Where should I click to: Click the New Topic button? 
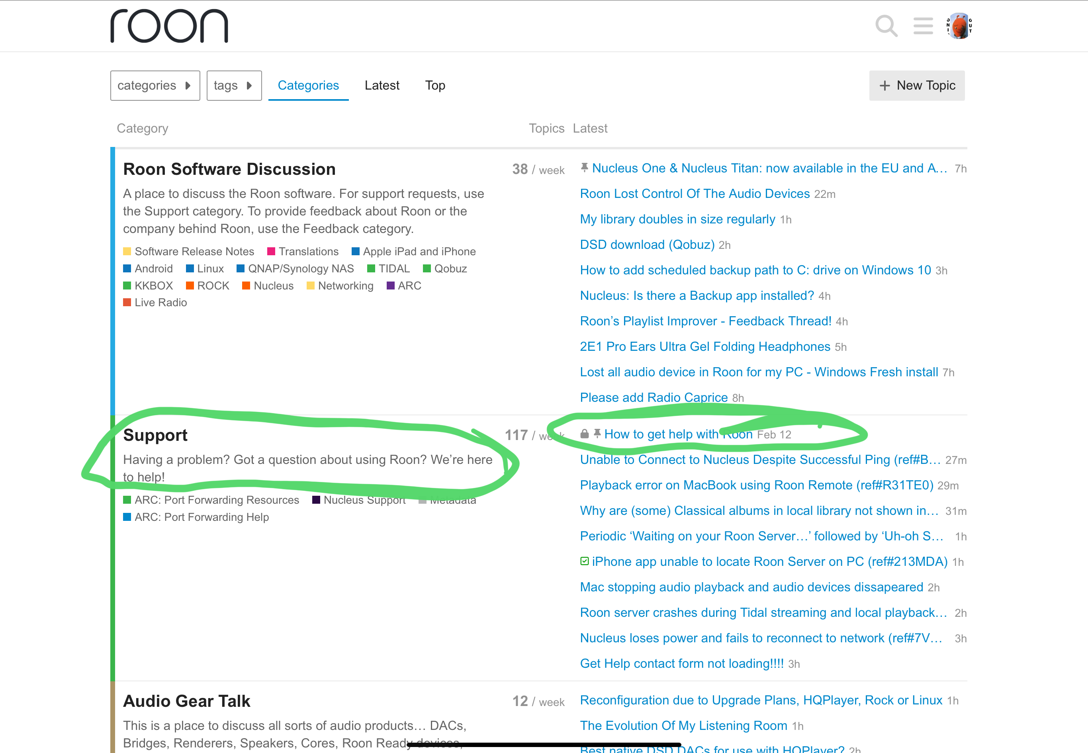pyautogui.click(x=916, y=85)
